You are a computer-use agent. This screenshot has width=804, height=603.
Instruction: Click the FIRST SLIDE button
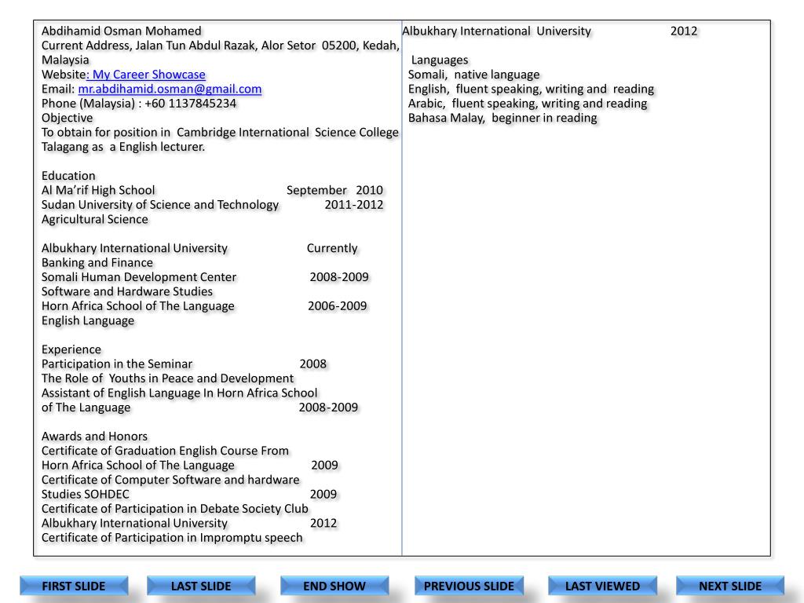[74, 586]
